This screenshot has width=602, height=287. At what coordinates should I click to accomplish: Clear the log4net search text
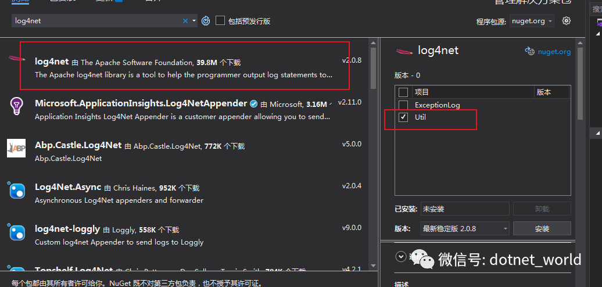click(x=185, y=21)
